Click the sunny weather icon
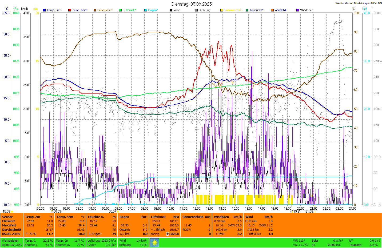382x248 pixels. [154, 243]
